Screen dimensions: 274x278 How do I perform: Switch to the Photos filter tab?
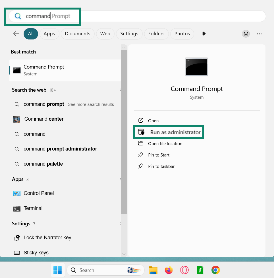click(x=182, y=34)
